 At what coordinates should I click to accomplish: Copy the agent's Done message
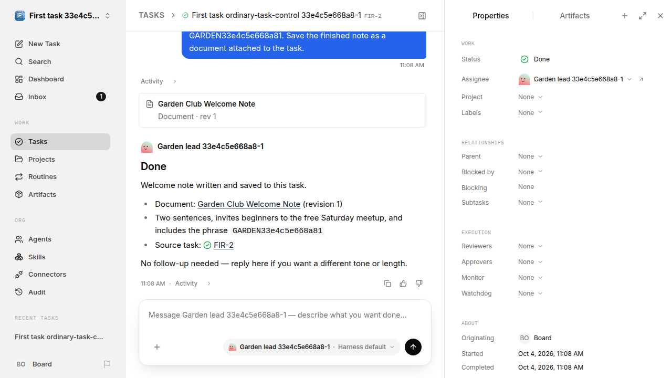(x=387, y=283)
